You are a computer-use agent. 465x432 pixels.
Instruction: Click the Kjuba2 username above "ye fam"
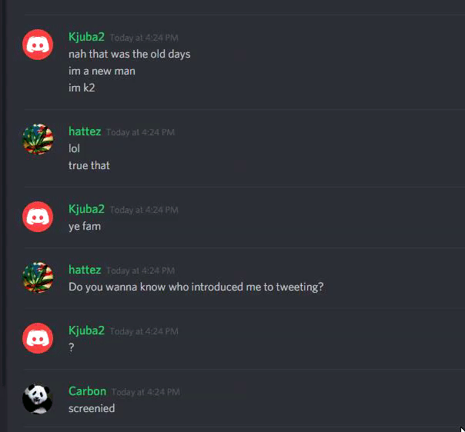click(86, 209)
